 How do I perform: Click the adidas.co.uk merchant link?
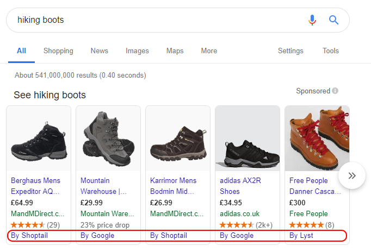pos(240,214)
